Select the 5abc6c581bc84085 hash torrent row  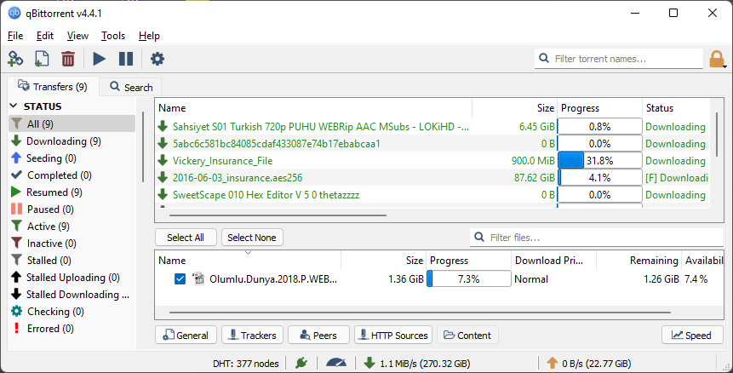pyautogui.click(x=432, y=144)
